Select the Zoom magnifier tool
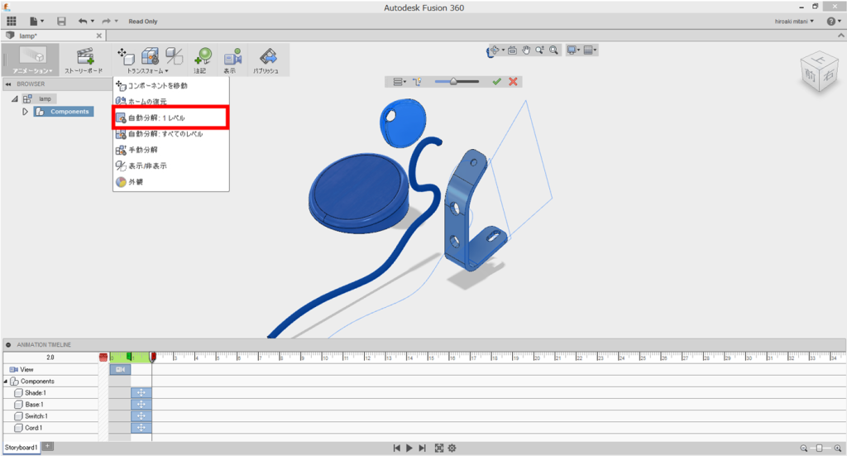 [x=539, y=50]
